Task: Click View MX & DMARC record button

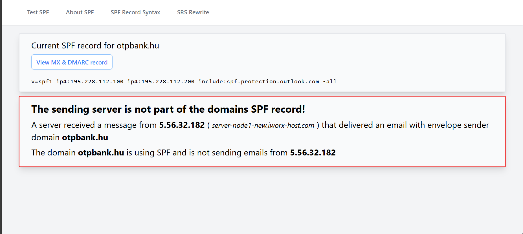Action: [x=72, y=62]
